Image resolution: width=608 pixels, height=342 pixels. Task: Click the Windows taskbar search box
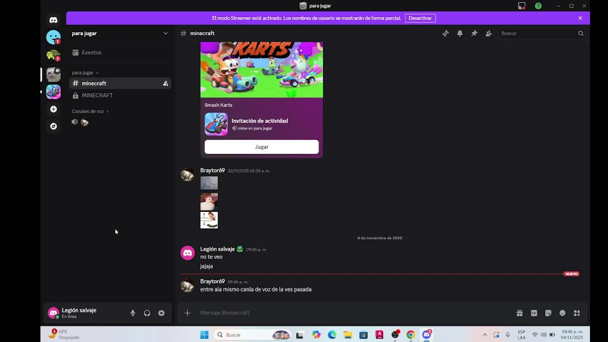[x=252, y=335]
